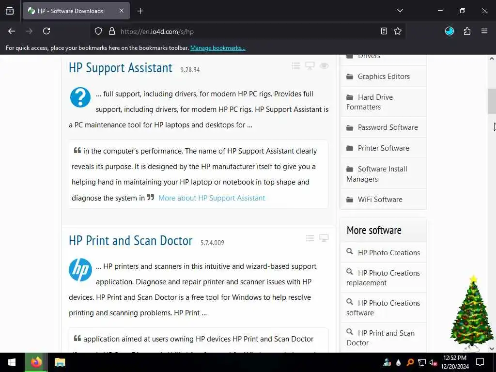Click the folder icon next to WiFi Software
The width and height of the screenshot is (496, 372).
pos(350,199)
